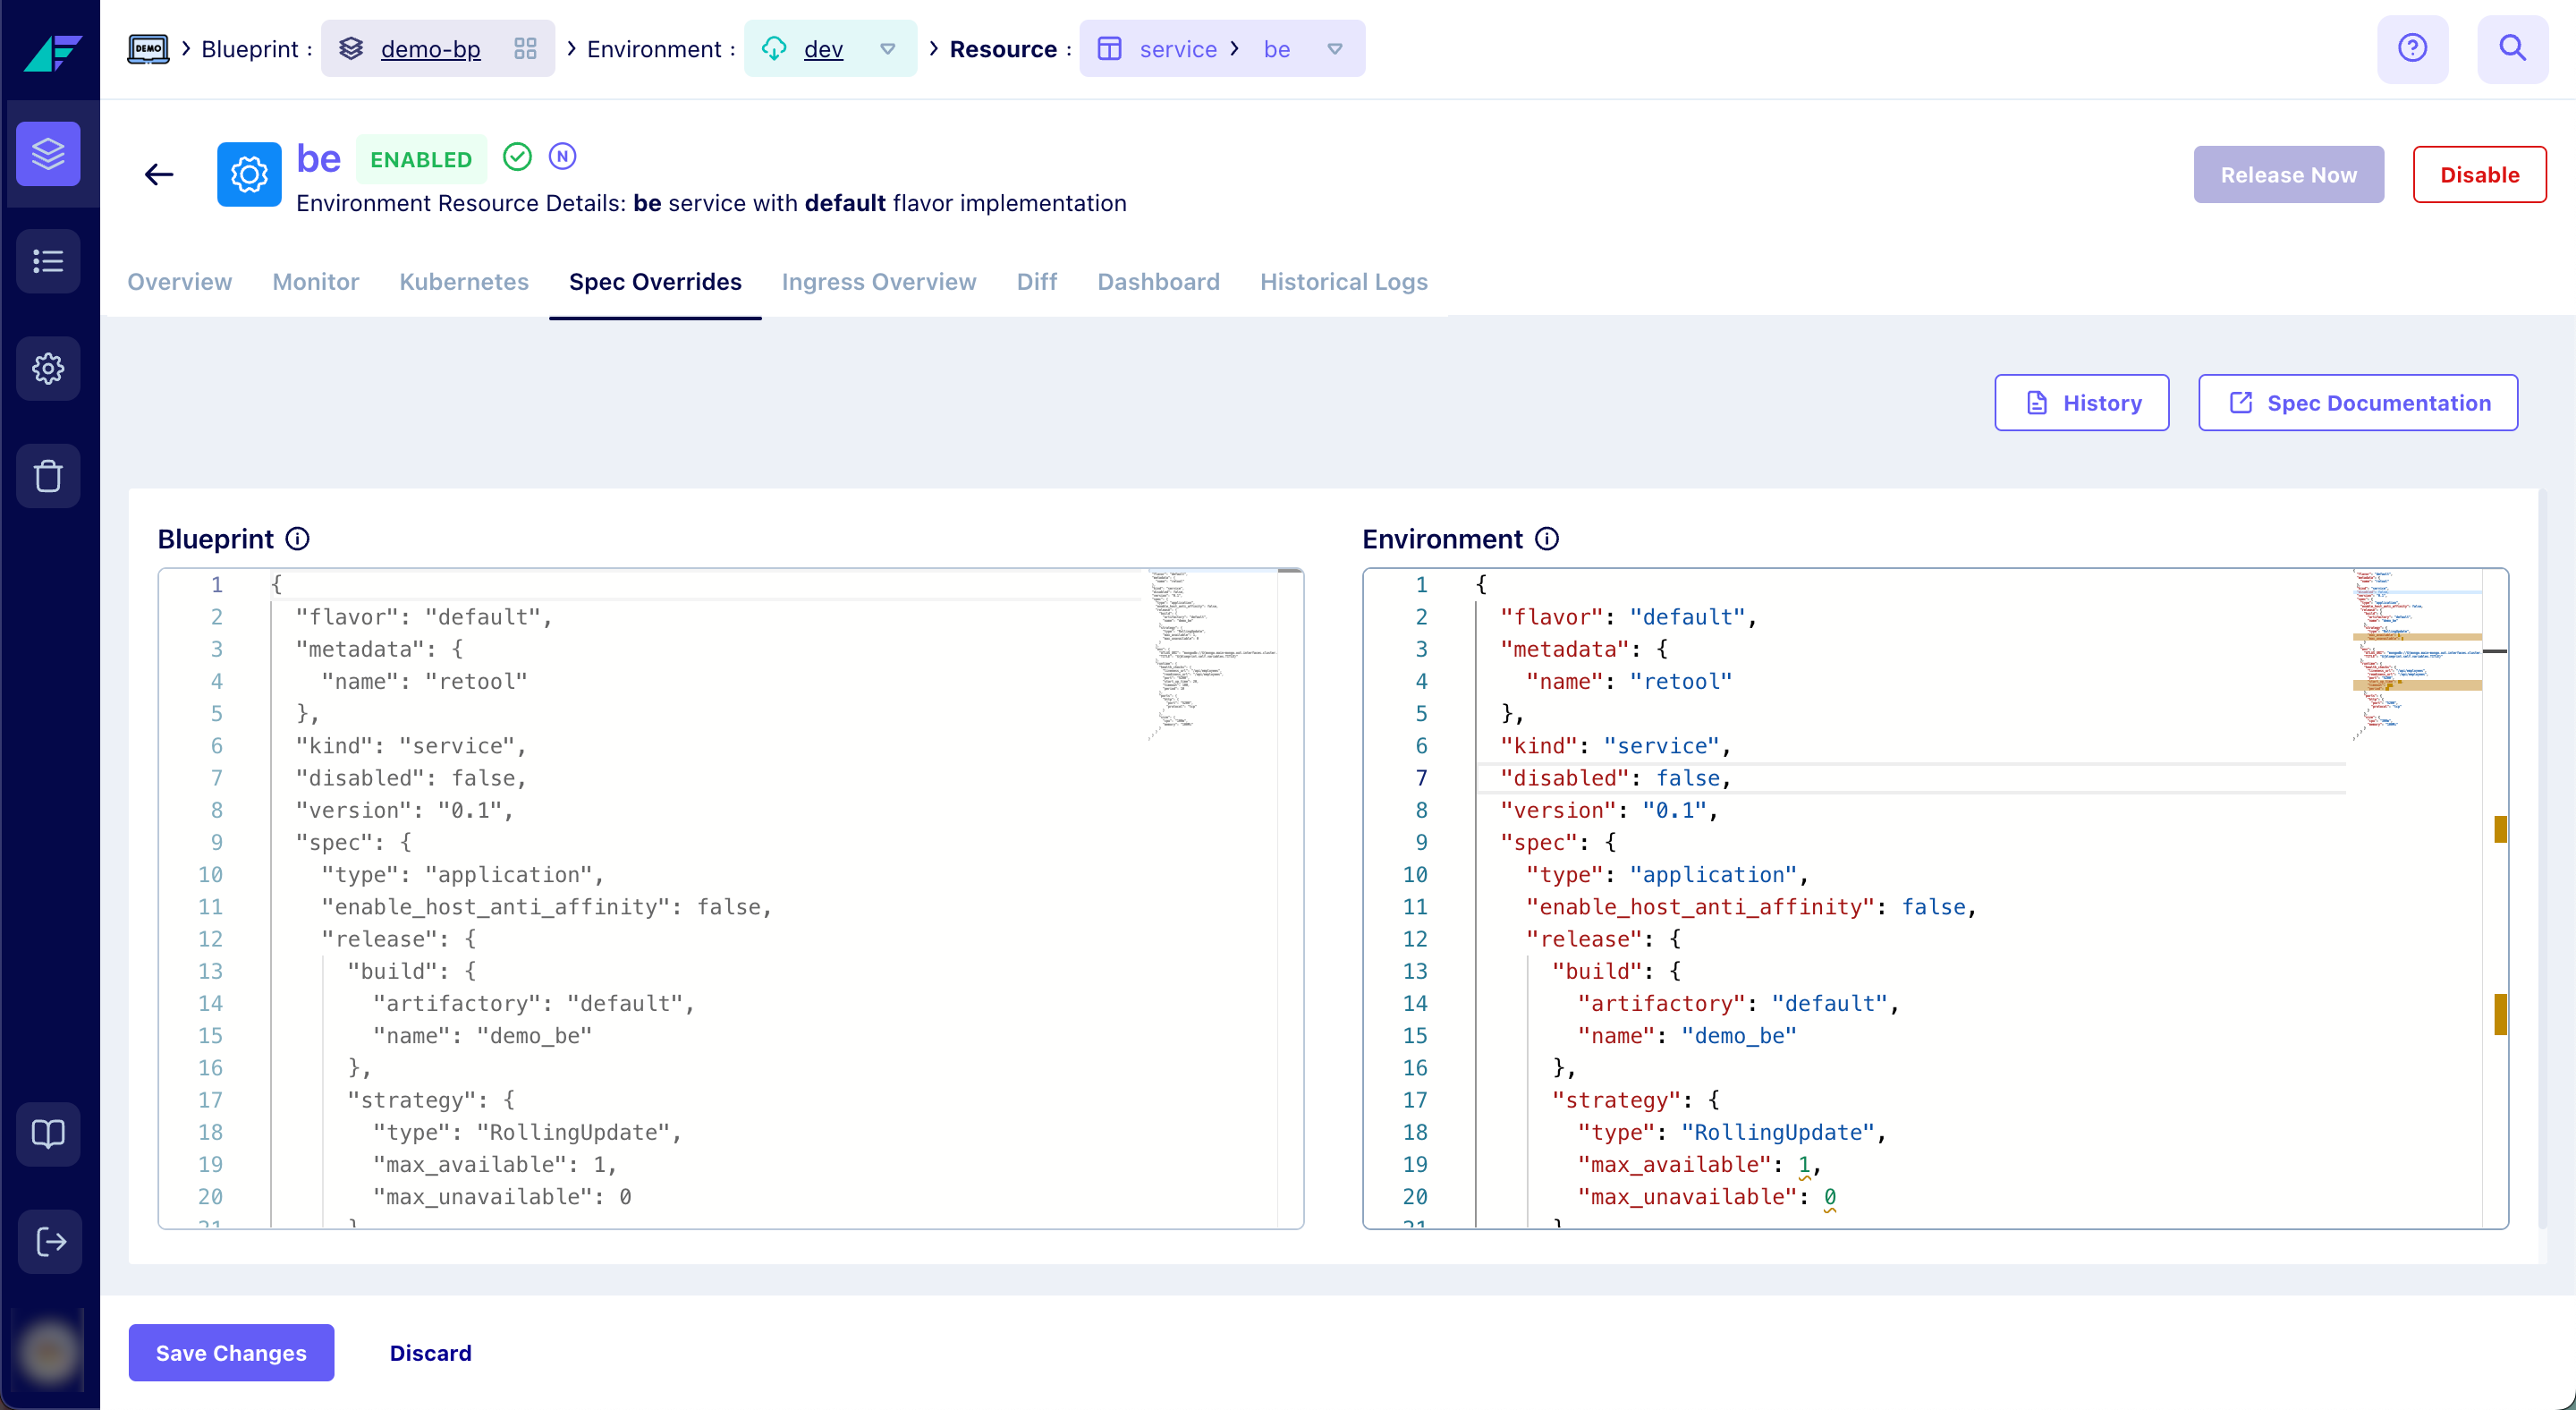Viewport: 2576px width, 1410px height.
Task: Open the Dashboard tab
Action: click(1158, 282)
